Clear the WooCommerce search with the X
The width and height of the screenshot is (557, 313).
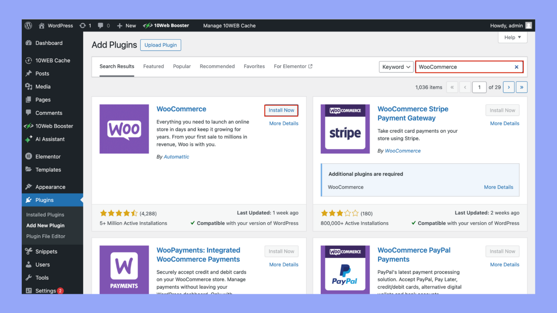[x=516, y=67]
